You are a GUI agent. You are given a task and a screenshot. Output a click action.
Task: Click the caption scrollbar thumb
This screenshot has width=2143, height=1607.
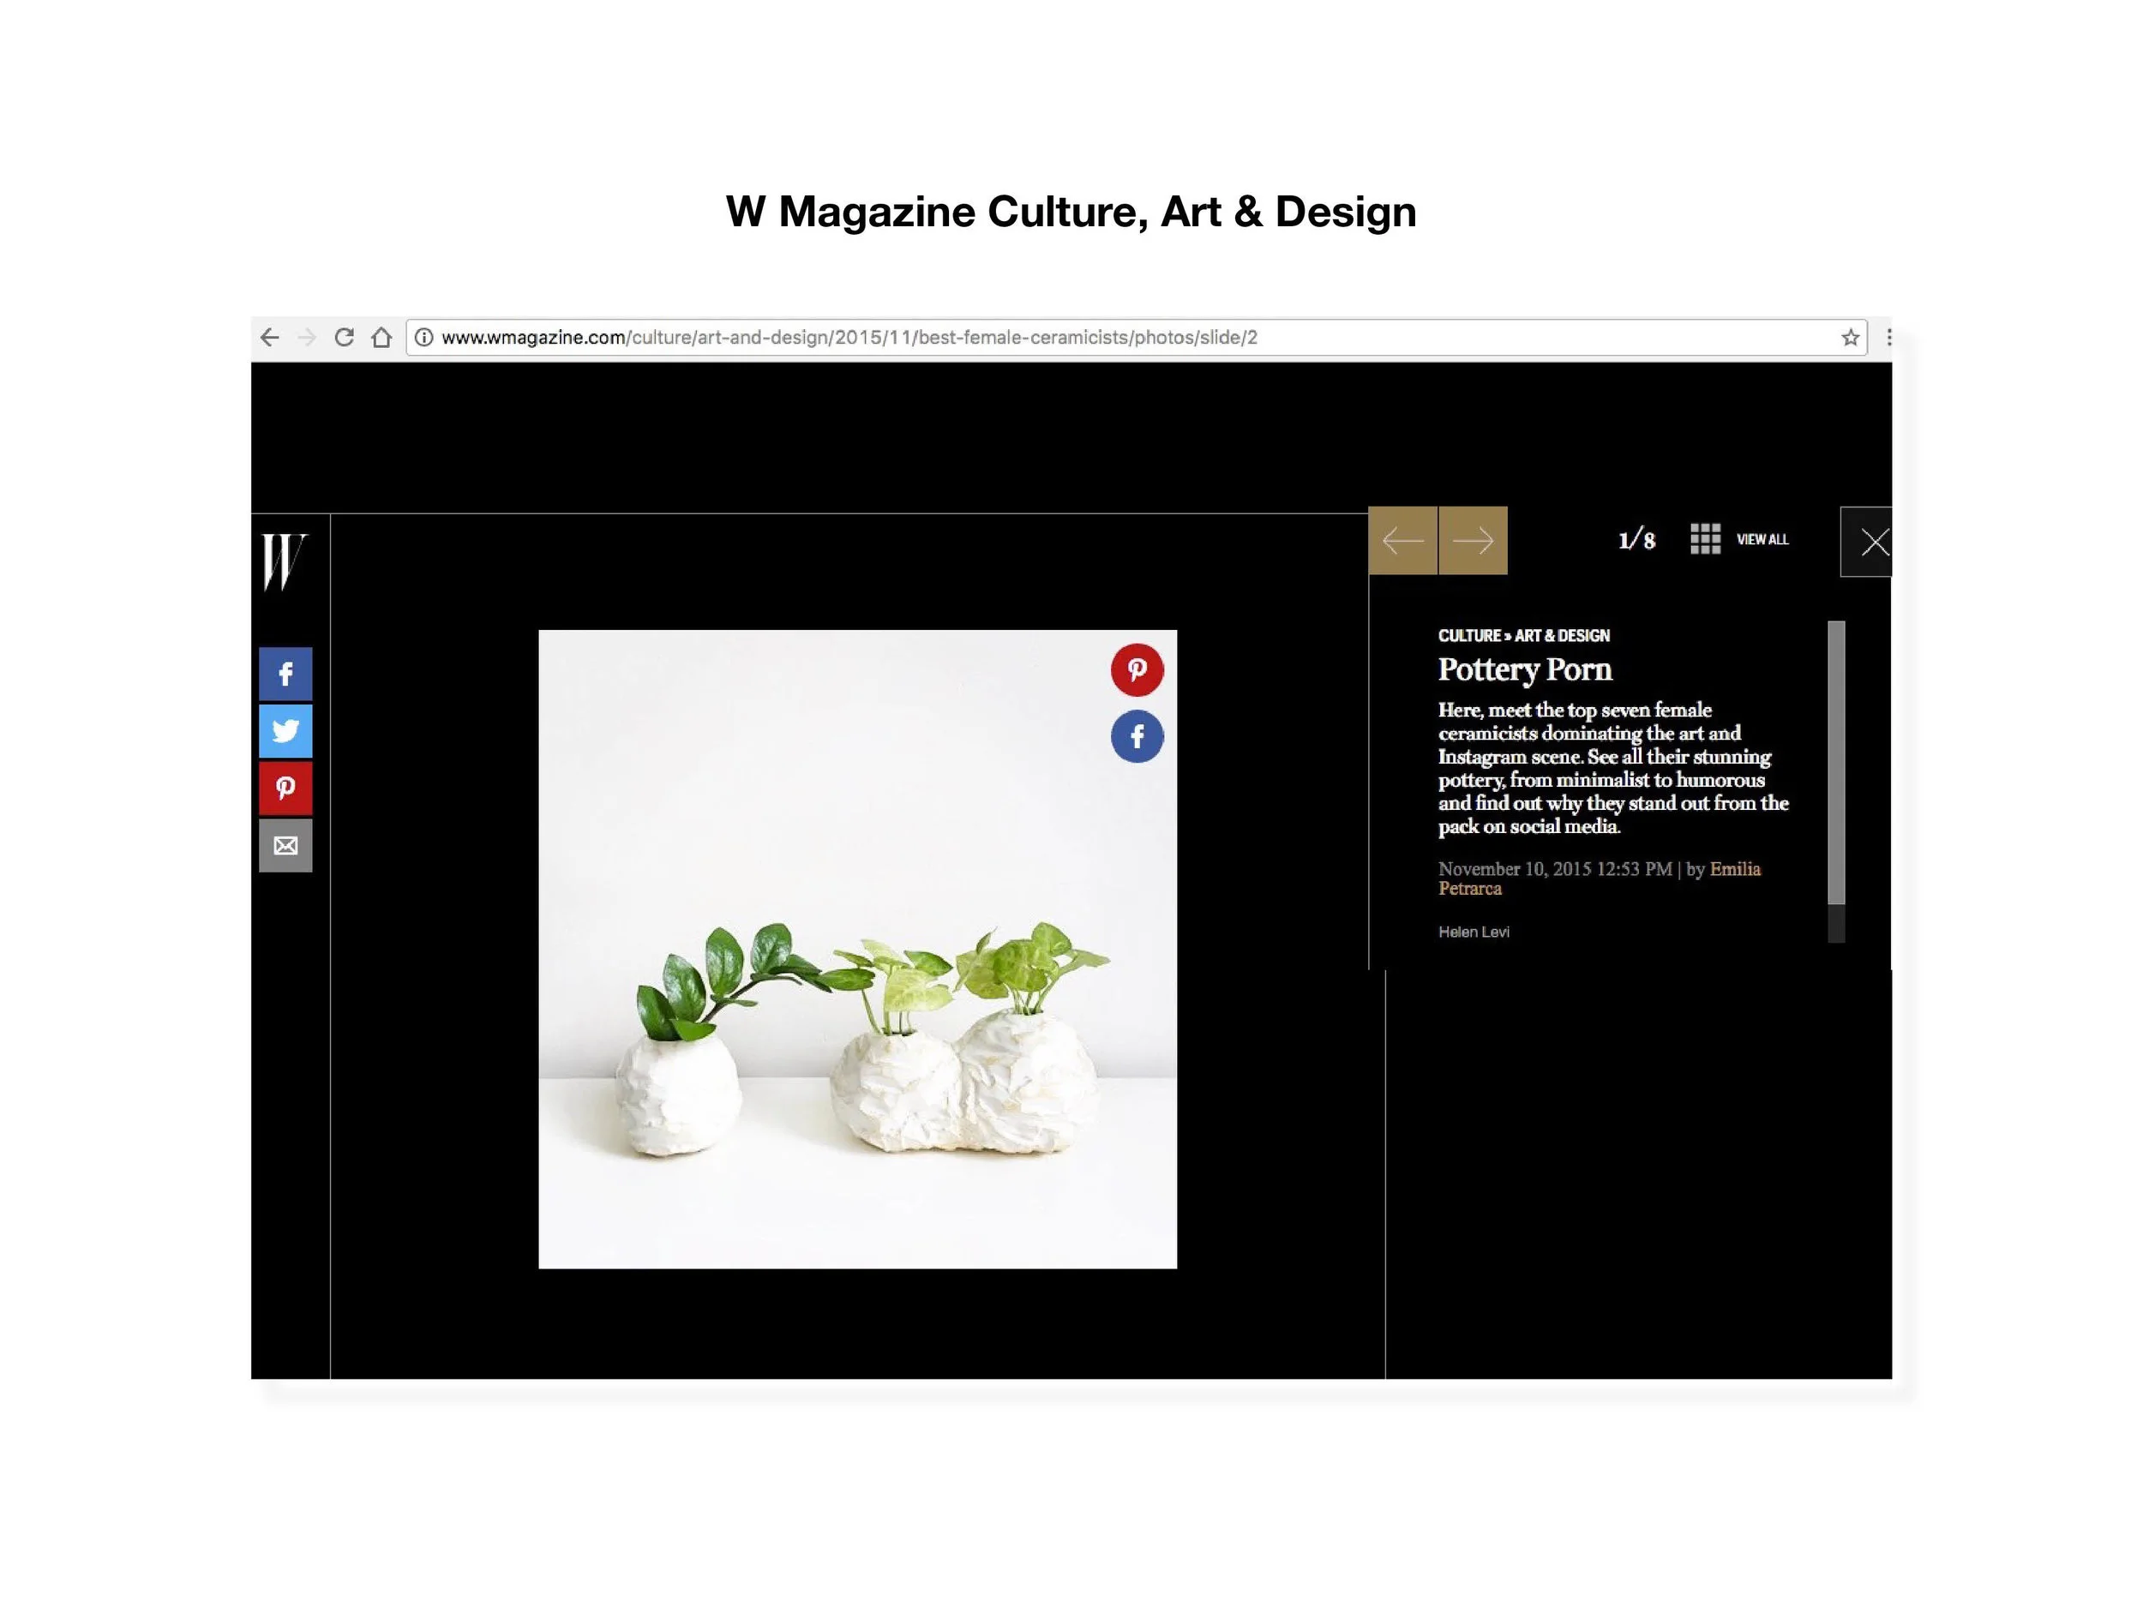1836,762
